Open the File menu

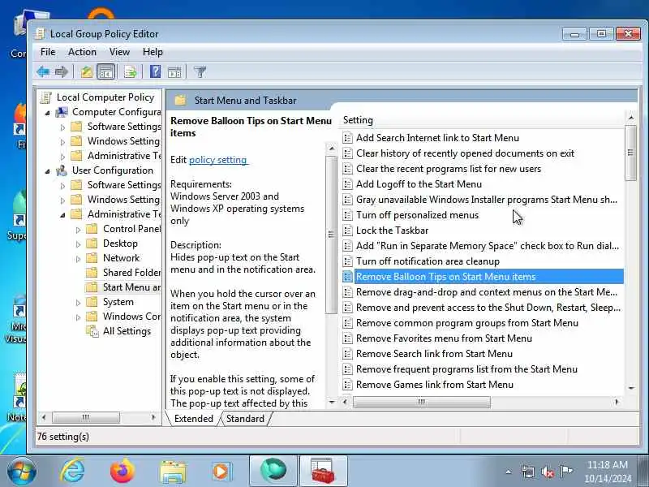[x=48, y=52]
